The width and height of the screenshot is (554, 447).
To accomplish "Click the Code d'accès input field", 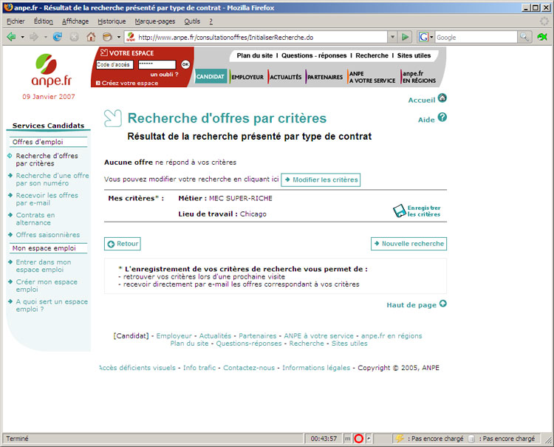I will tap(114, 65).
